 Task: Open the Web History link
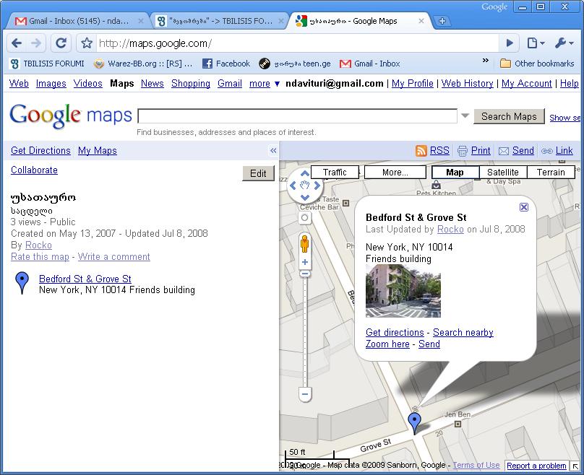(x=468, y=83)
